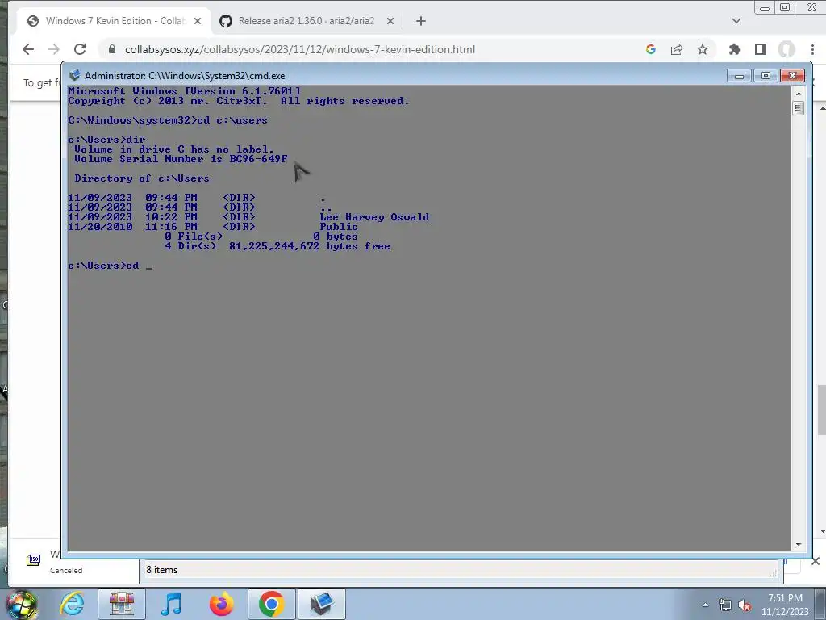Maximize the cmd.exe window
The width and height of the screenshot is (826, 620).
coord(766,76)
